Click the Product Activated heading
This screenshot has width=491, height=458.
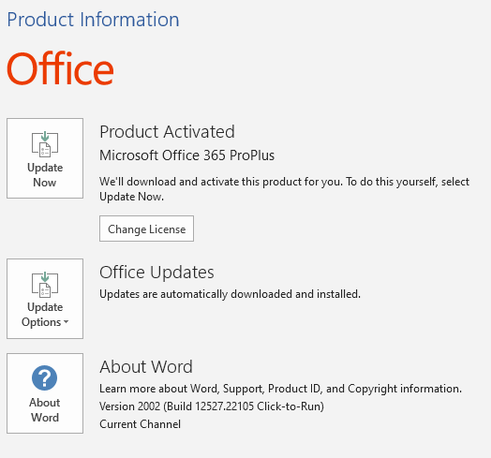tap(167, 131)
